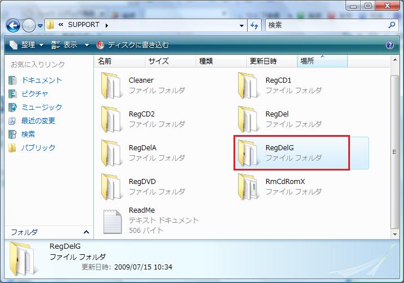Click the scroll up arrow of file list
The height and width of the screenshot is (283, 404).
(x=395, y=60)
